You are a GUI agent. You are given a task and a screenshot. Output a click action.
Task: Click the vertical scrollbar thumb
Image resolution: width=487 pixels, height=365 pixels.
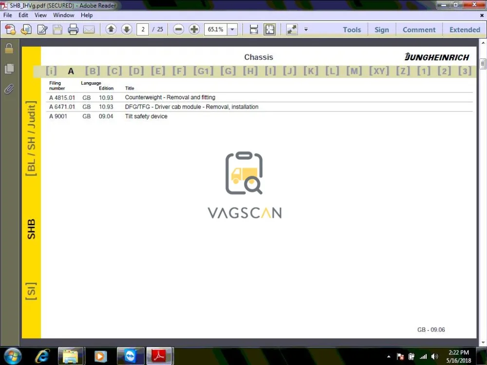coord(482,64)
